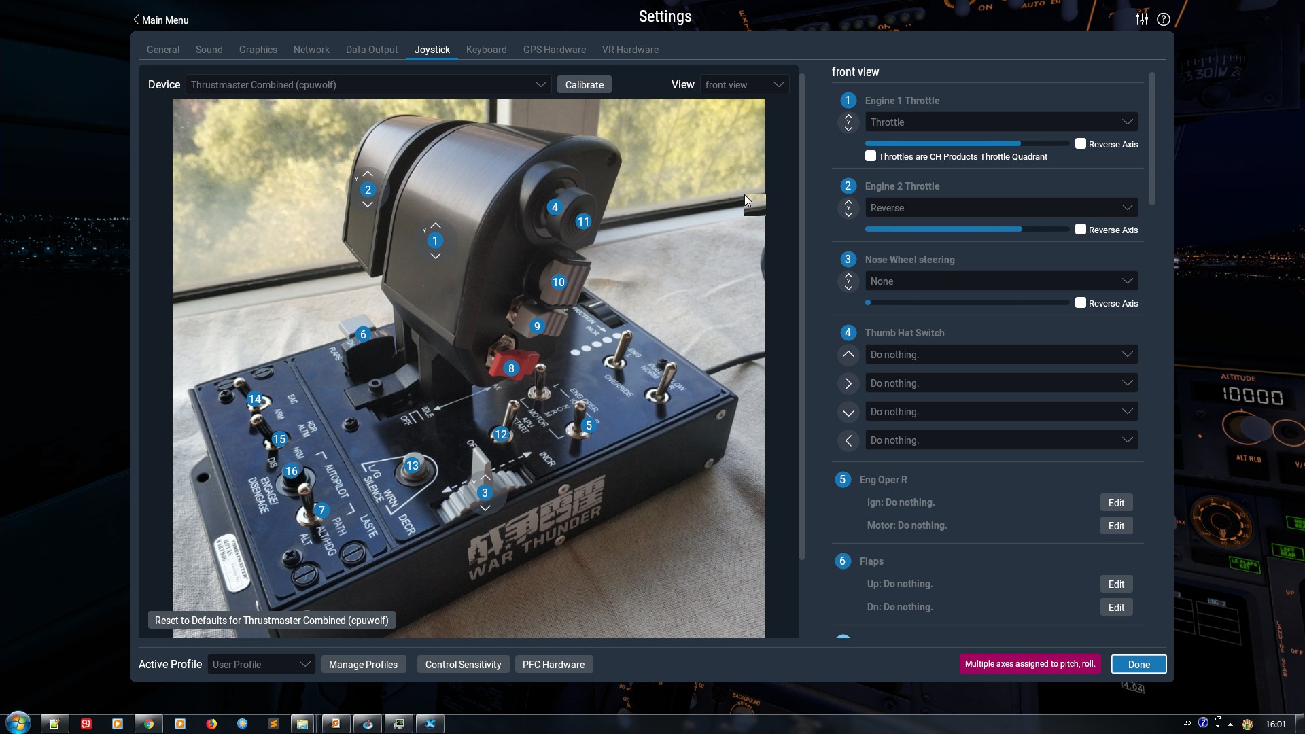Open Control Sensitivity settings

[463, 664]
